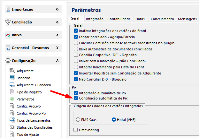
Task: Expand the Importação section
Action: click(x=57, y=9)
